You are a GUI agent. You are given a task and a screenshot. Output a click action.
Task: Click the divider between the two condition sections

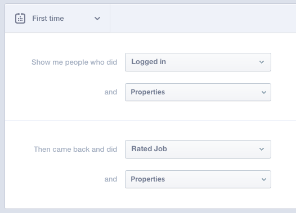coord(150,120)
